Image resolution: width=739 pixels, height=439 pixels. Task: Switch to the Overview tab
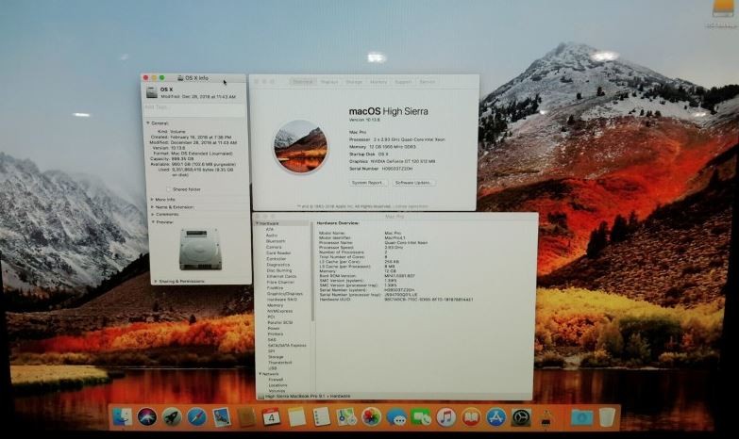pos(303,81)
